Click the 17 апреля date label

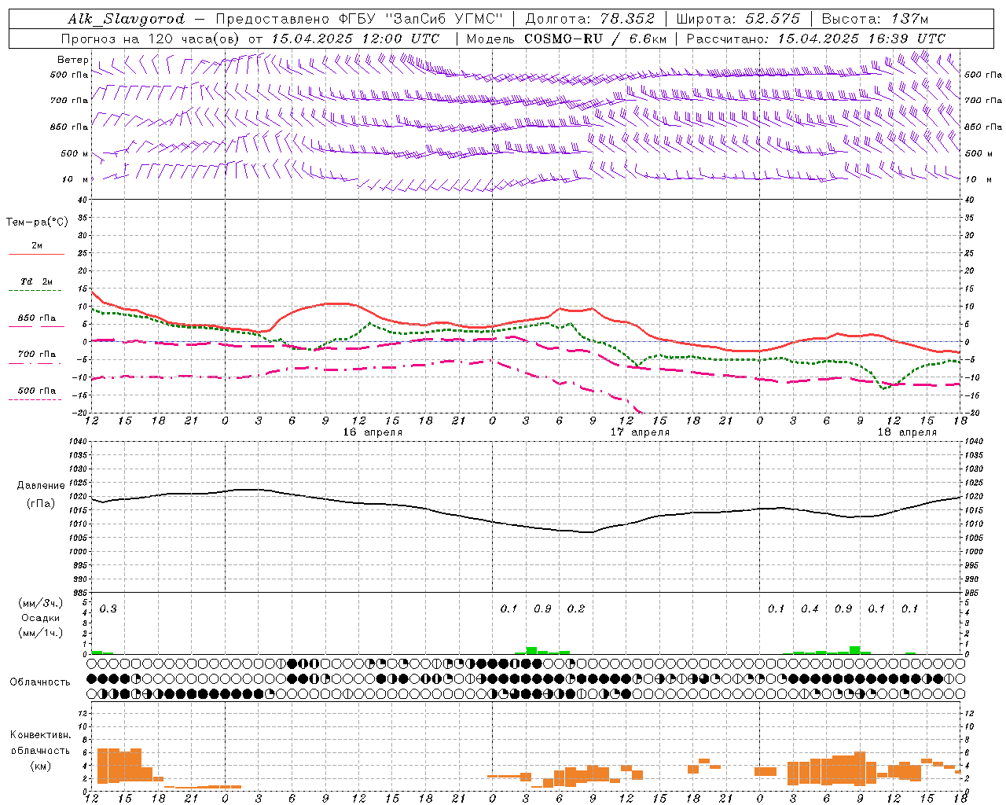(640, 432)
